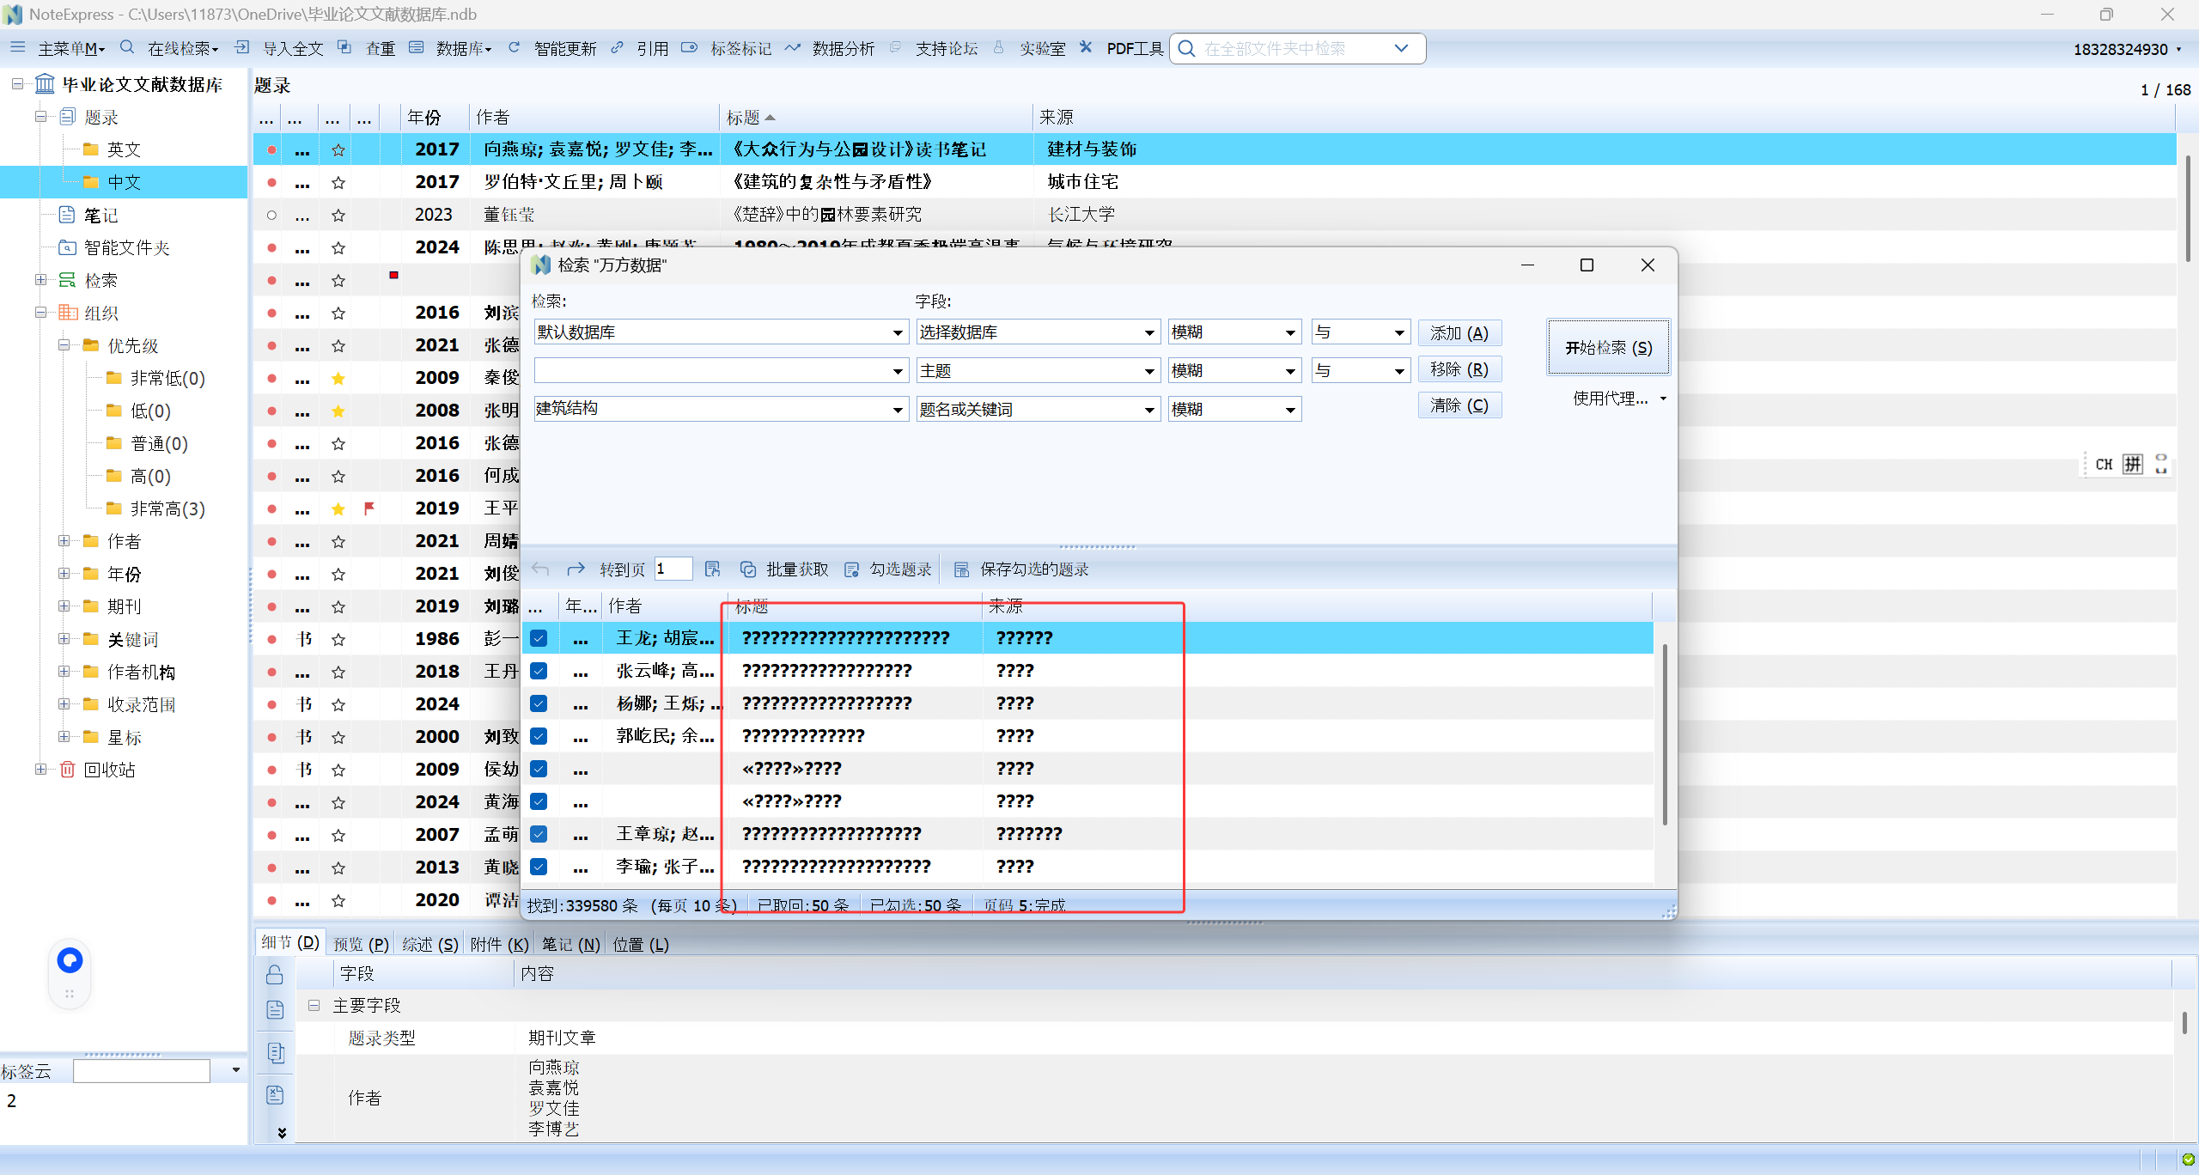Click the 支持论坛 forum icon
2199x1175 pixels.
point(895,47)
